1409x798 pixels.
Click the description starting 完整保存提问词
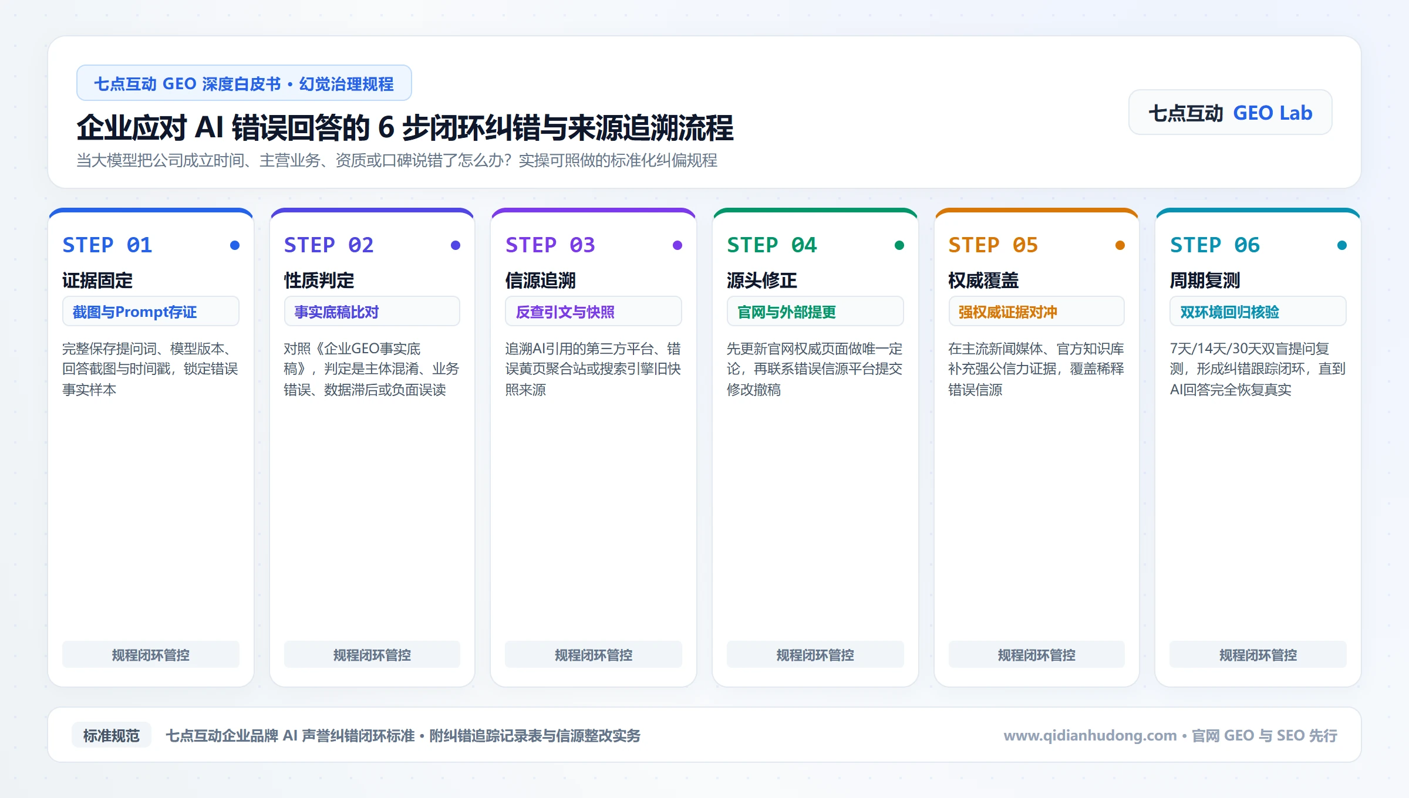pyautogui.click(x=150, y=368)
